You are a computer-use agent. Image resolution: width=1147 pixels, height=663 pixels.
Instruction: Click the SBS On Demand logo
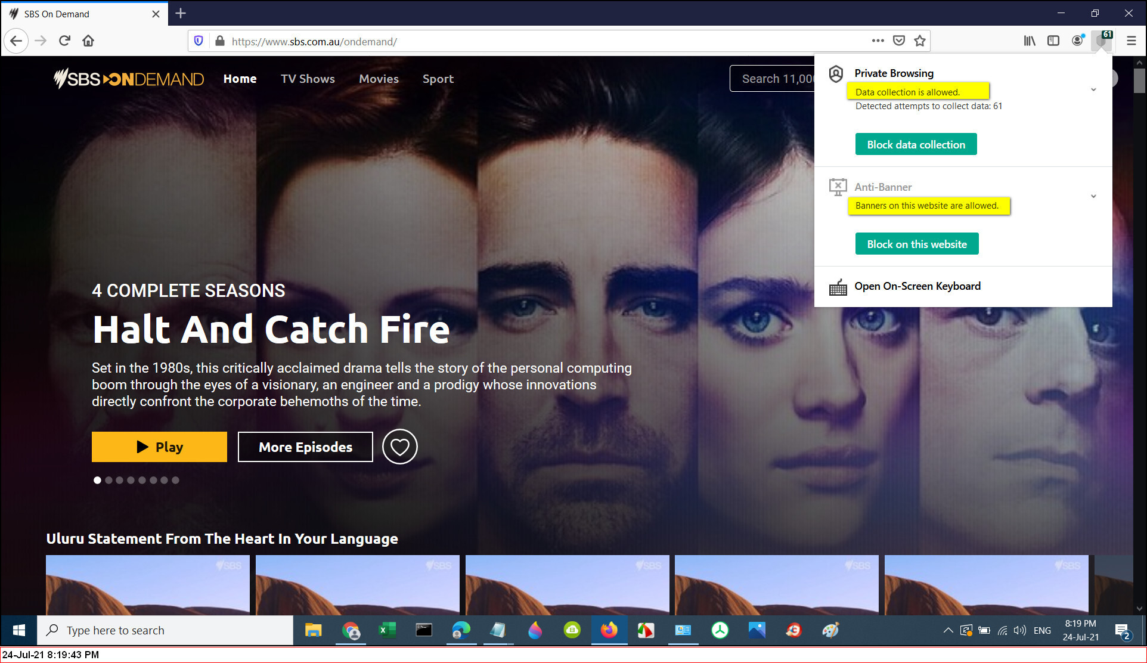click(129, 79)
